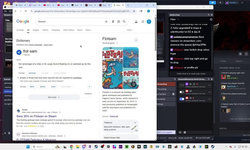Disable the second YouTube stream toggle
Image resolution: width=250 pixels, height=150 pixels.
[182, 99]
